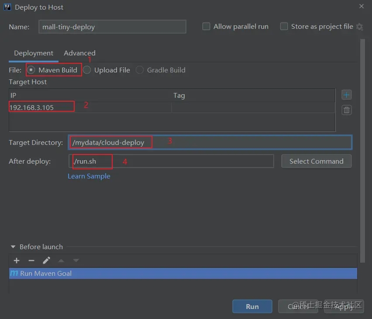
Task: Collapse the Before launch section
Action: 13,247
